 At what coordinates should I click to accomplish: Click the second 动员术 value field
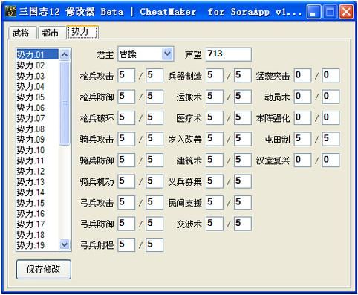click(x=331, y=97)
